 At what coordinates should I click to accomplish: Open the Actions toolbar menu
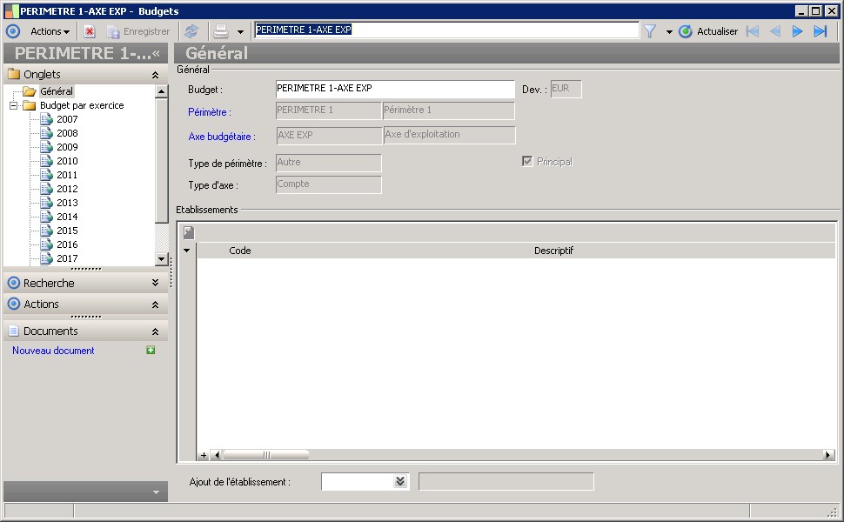click(x=50, y=31)
